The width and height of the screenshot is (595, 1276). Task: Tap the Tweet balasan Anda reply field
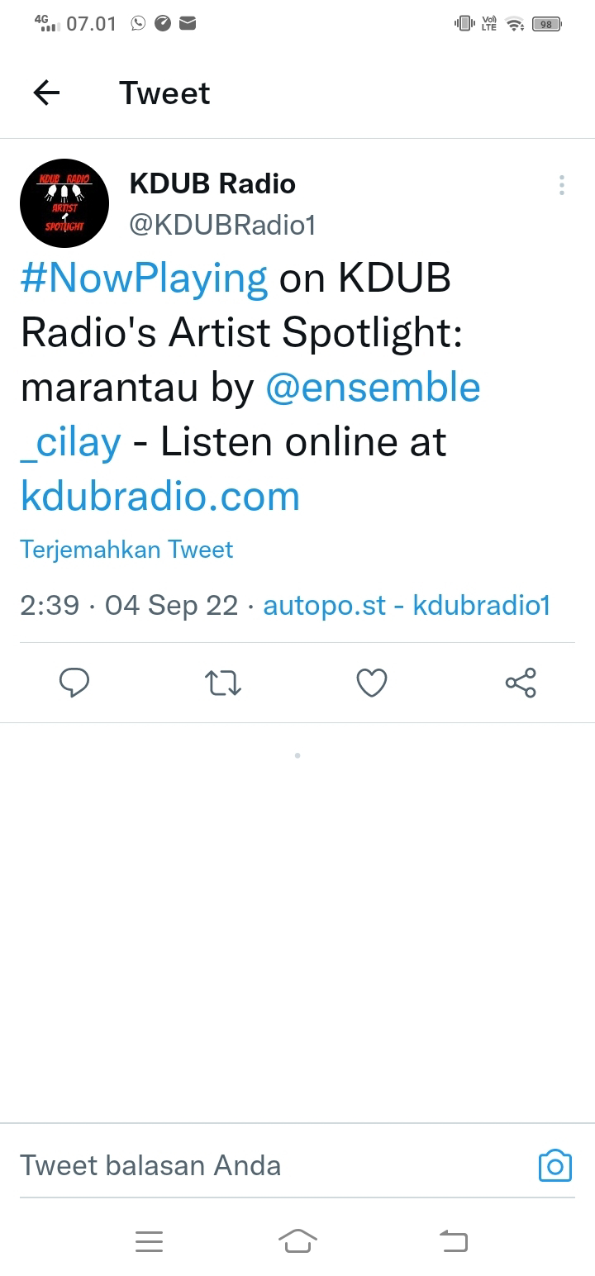click(x=273, y=1165)
